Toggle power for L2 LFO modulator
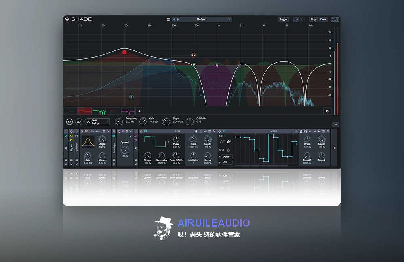Screen dimensions: 404x262 [141, 131]
